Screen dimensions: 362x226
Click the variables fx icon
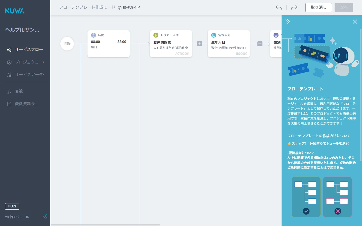9,91
